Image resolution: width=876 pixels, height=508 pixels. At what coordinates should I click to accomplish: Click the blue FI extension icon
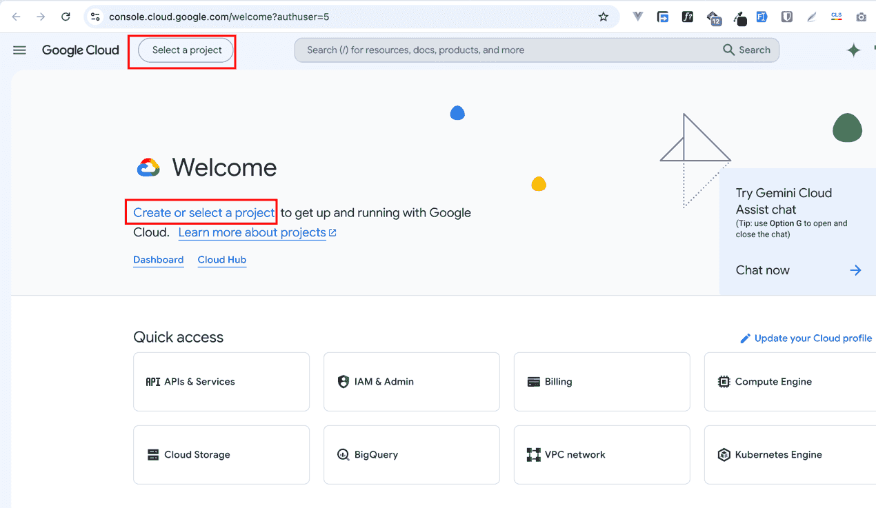tap(761, 17)
